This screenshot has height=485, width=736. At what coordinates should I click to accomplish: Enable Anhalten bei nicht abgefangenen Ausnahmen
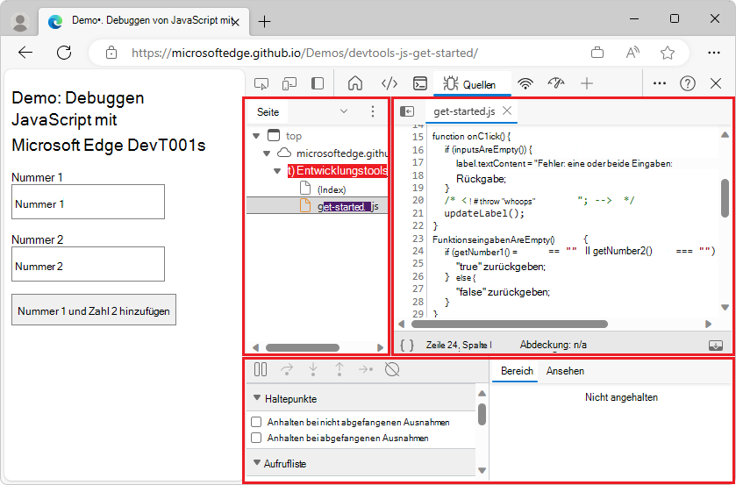256,422
